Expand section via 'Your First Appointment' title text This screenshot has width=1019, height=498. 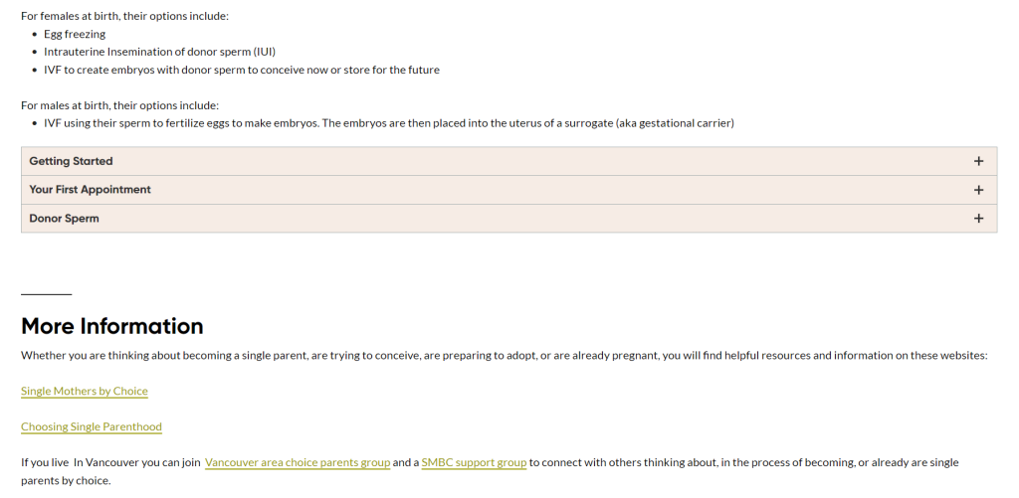click(90, 190)
